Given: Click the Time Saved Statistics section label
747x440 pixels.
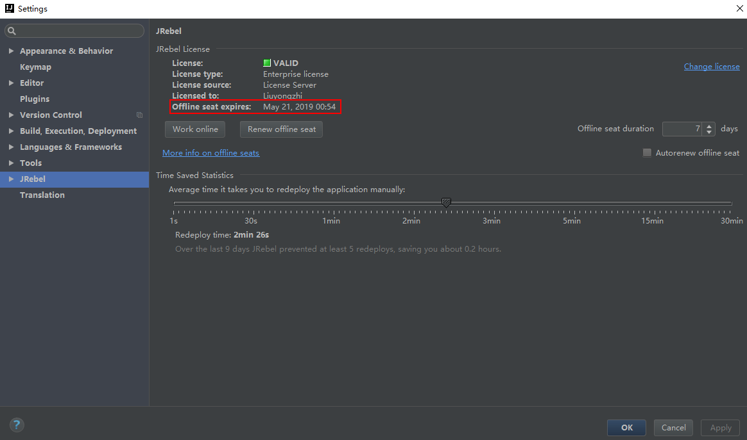Looking at the screenshot, I should click(194, 175).
